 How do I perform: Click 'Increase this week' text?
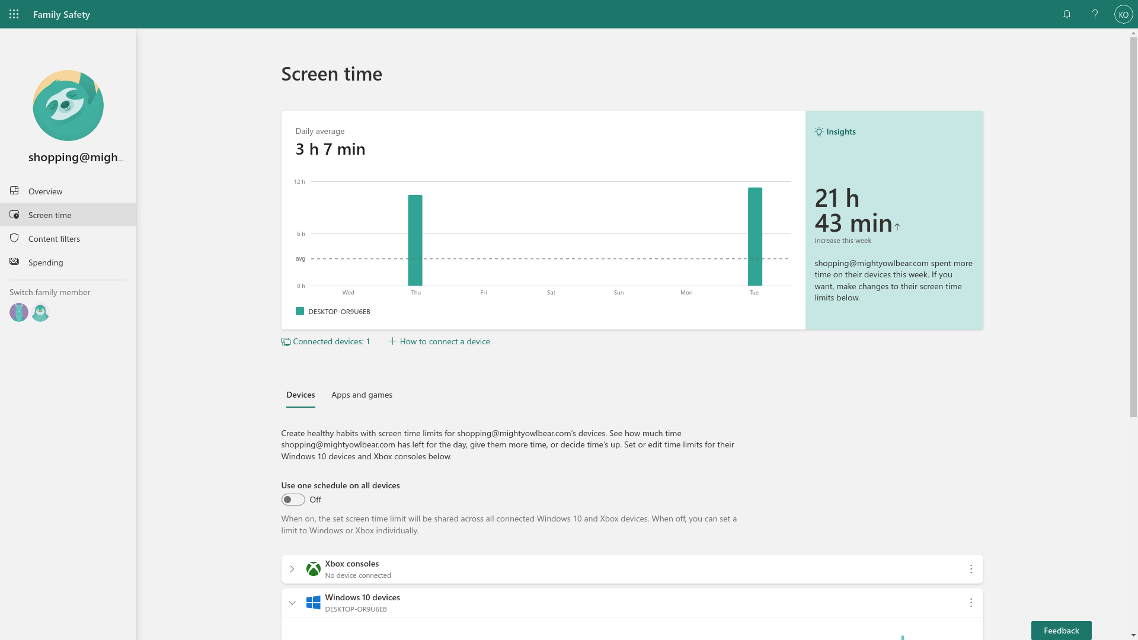843,241
